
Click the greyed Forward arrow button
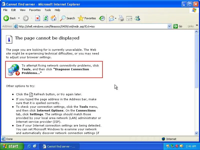(26, 18)
